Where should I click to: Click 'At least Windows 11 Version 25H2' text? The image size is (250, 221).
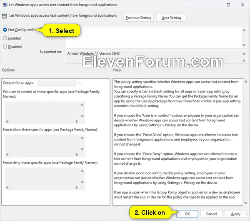click(x=93, y=54)
